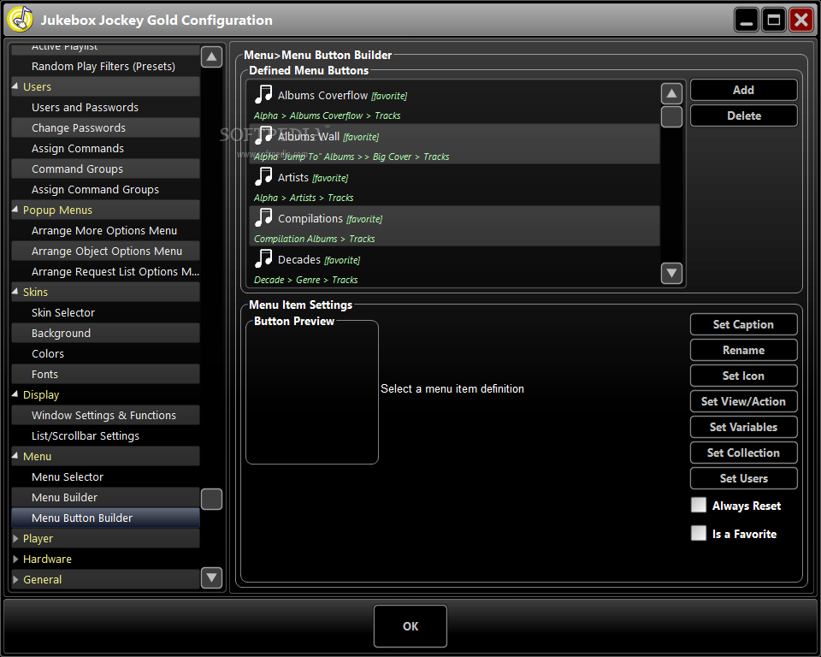This screenshot has width=821, height=657.
Task: Click the down arrow of the left navigation tree
Action: coord(211,578)
